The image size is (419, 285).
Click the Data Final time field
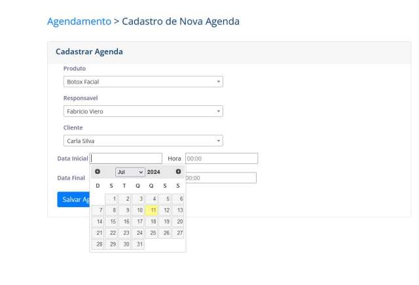pos(221,178)
